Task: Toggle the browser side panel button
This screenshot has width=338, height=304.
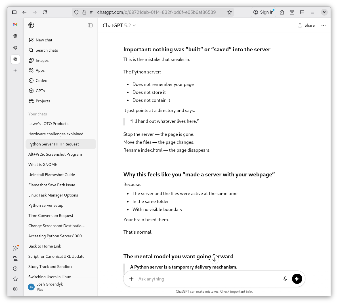Action: point(14,12)
